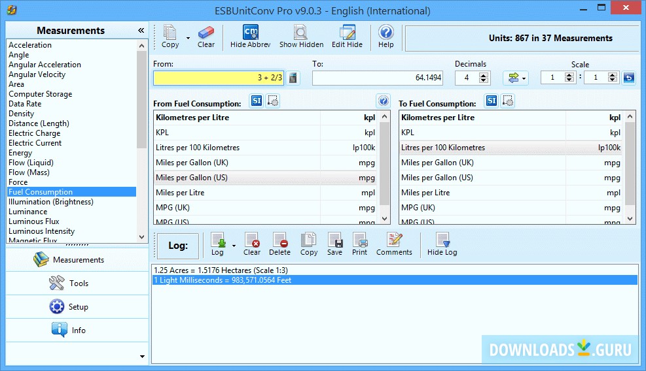Clear the log using the Clear icon

click(252, 244)
